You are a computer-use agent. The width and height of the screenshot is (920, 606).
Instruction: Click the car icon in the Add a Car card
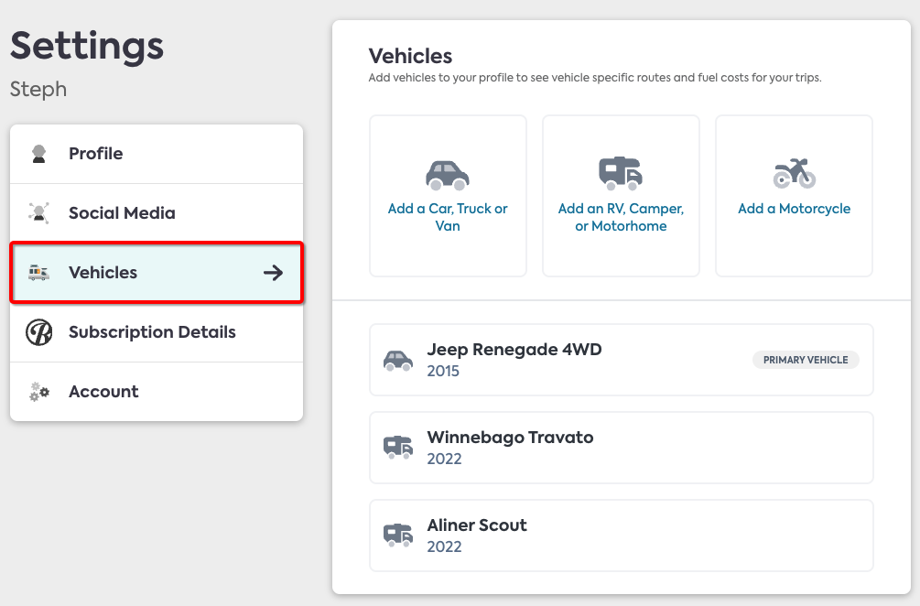447,175
